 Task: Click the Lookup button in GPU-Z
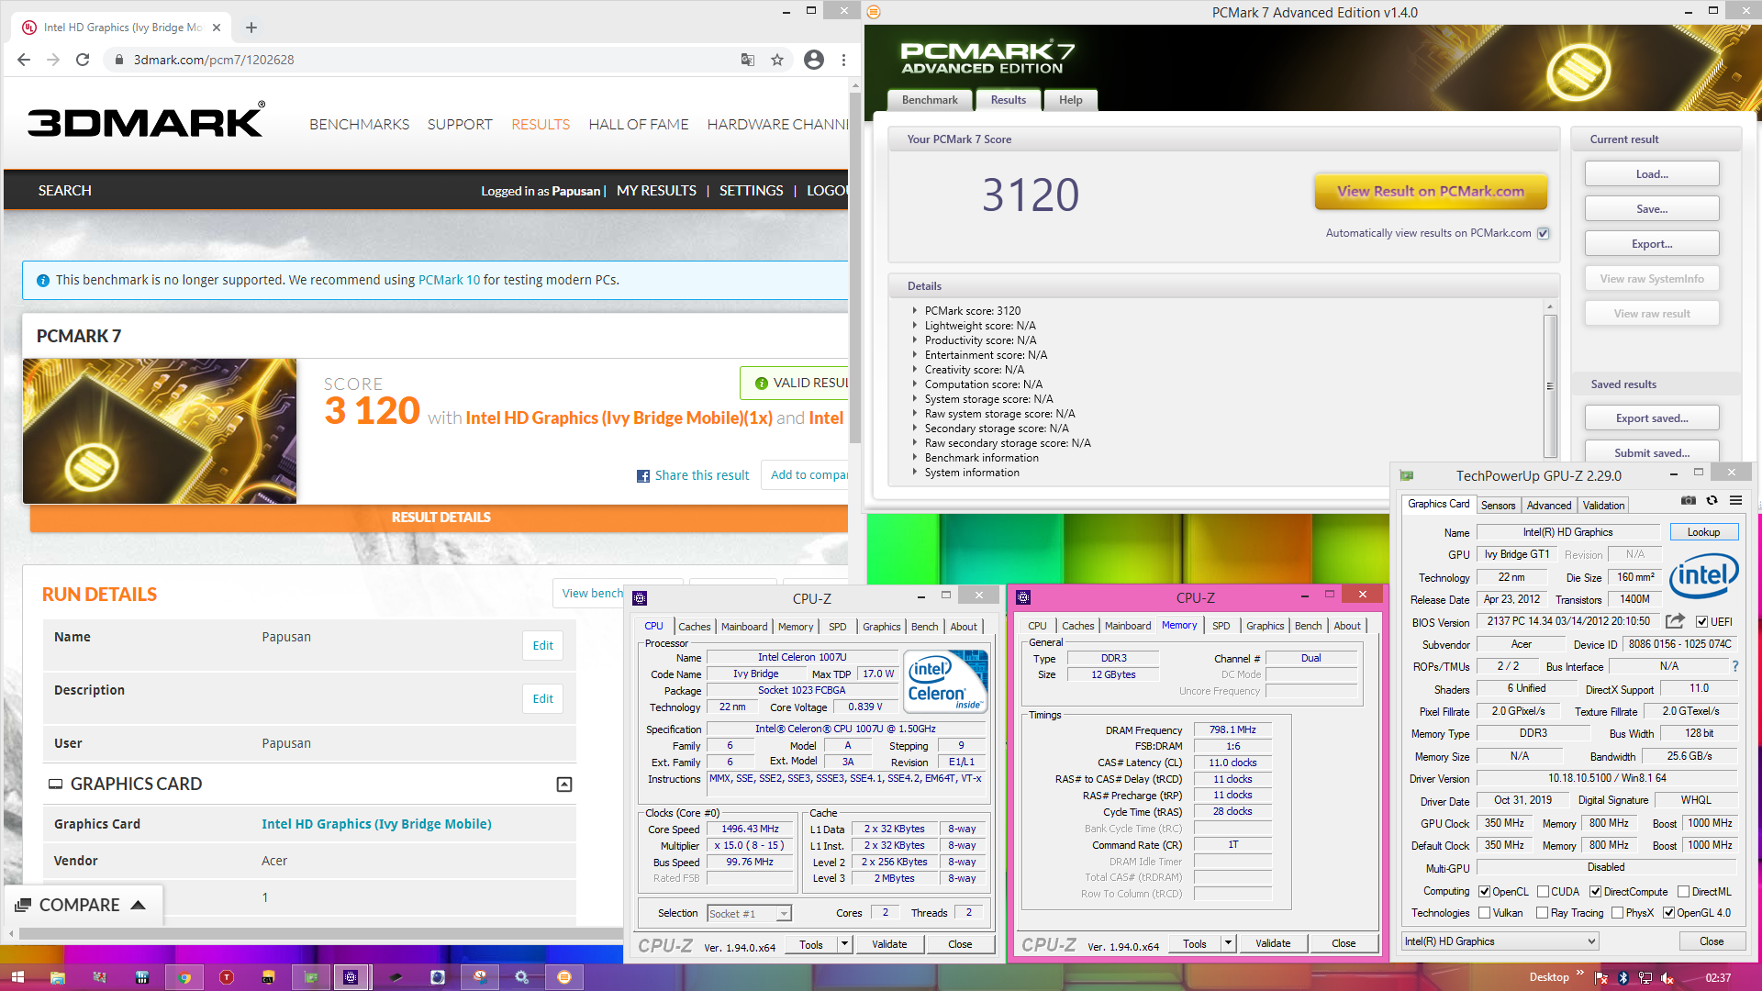point(1703,532)
